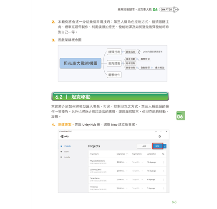Open more options for TreeDemo project
This screenshot has height=209, width=217.
click(x=164, y=188)
